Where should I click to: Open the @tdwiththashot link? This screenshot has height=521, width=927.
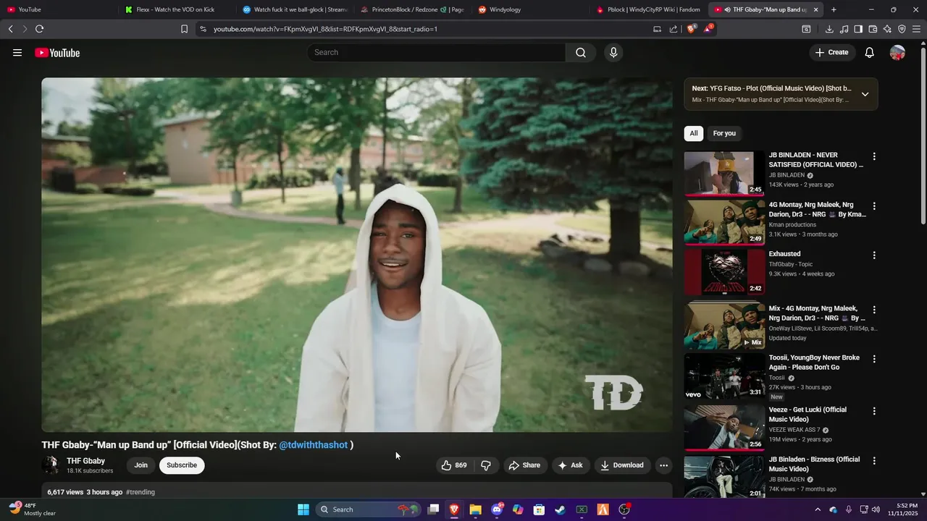[x=314, y=445]
